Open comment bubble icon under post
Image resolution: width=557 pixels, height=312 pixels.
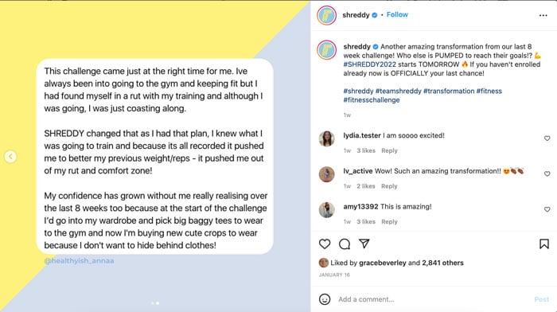[345, 244]
